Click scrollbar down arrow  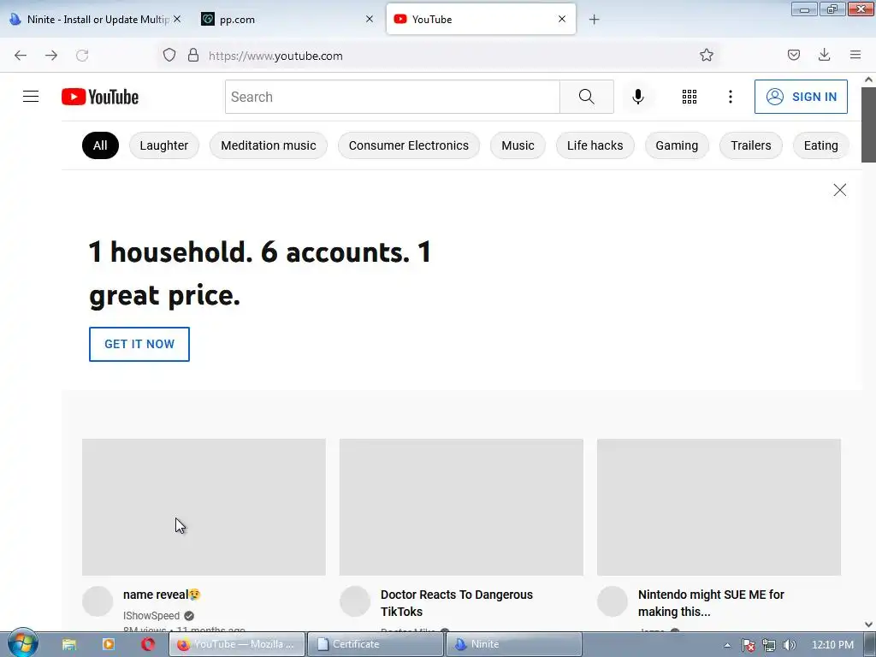[x=868, y=624]
